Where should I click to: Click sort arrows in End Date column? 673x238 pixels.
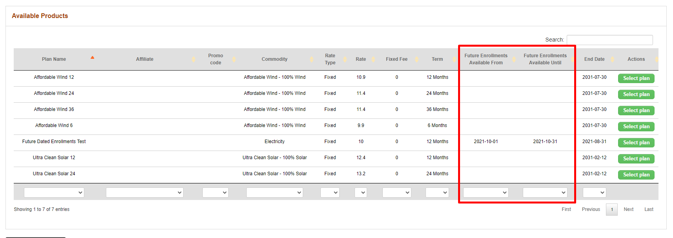[x=612, y=59]
